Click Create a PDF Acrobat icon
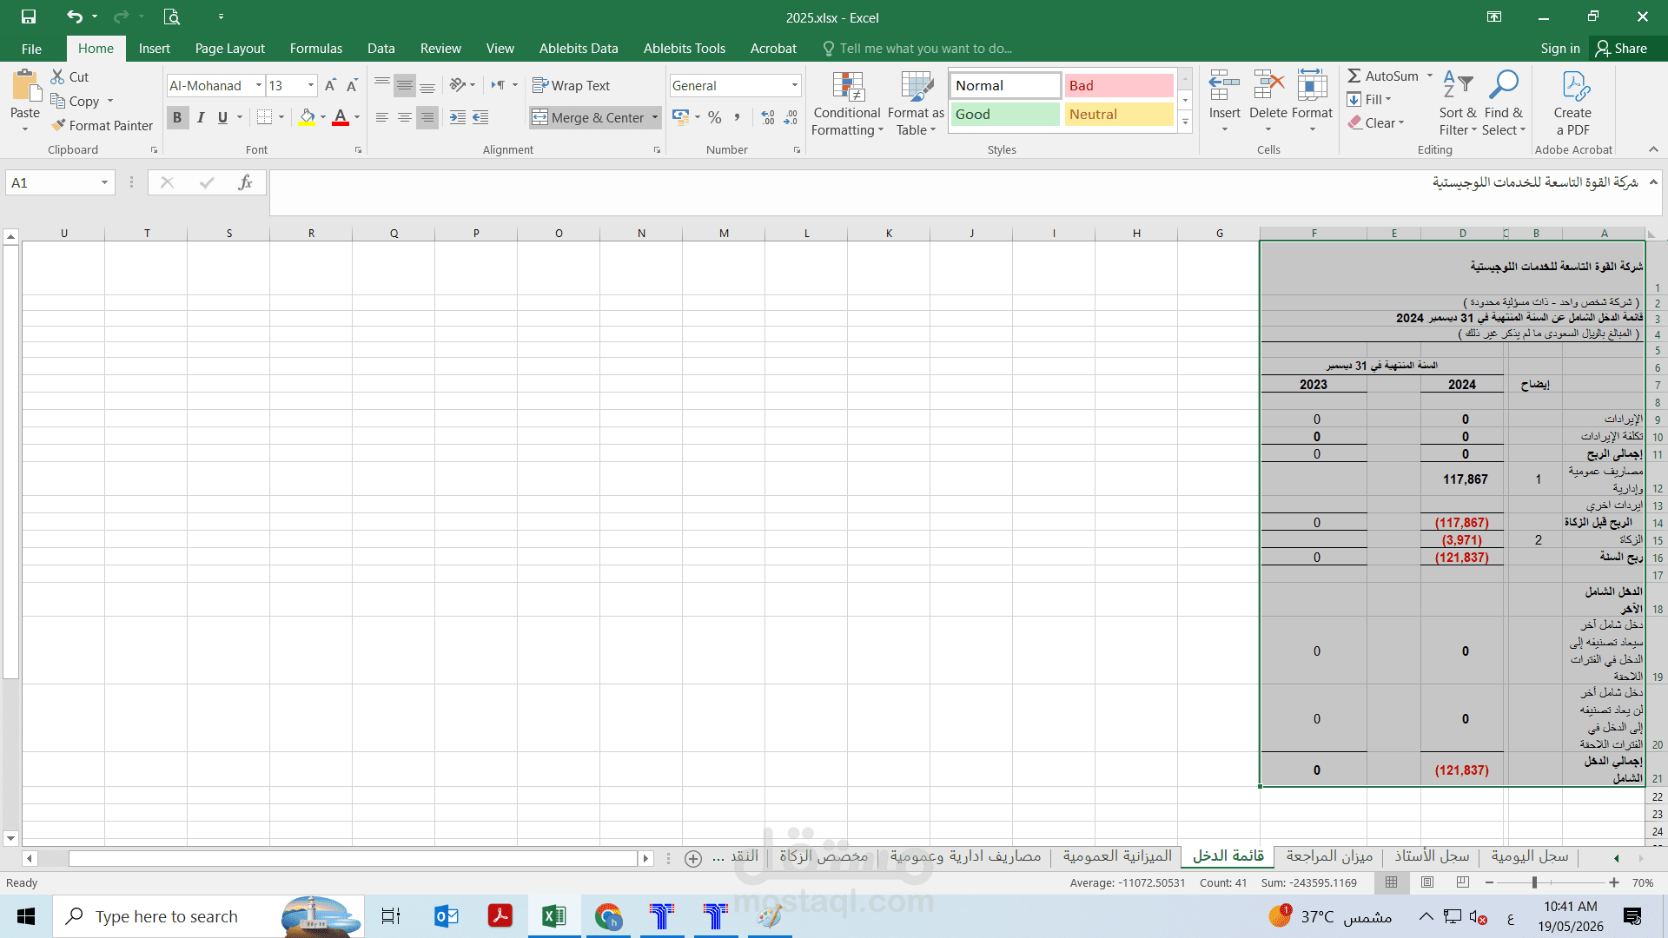This screenshot has width=1668, height=938. point(1572,102)
